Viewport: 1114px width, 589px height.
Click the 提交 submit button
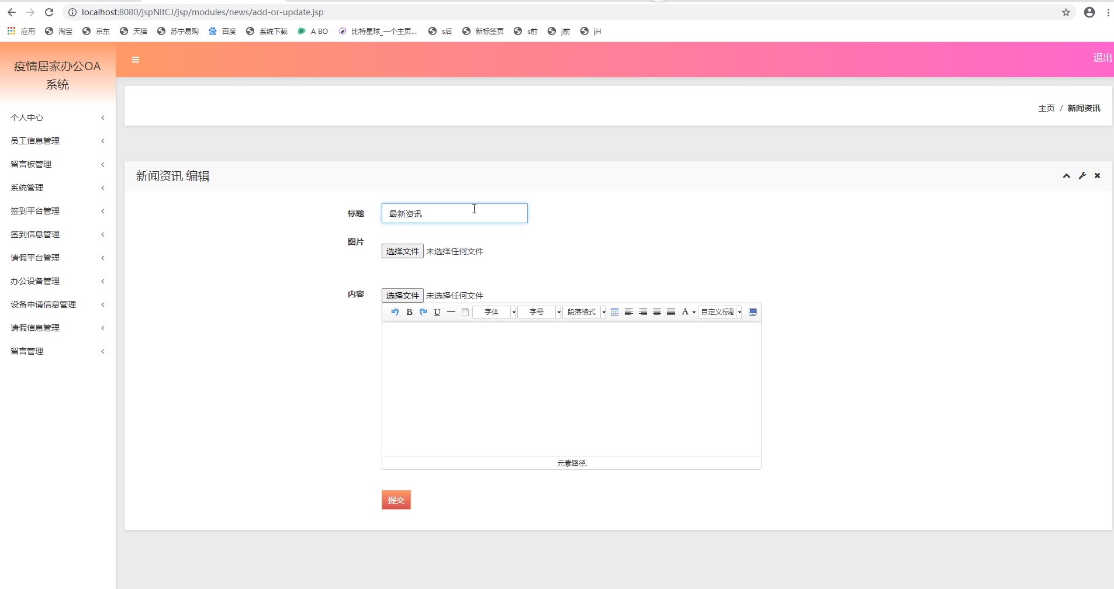pos(396,500)
